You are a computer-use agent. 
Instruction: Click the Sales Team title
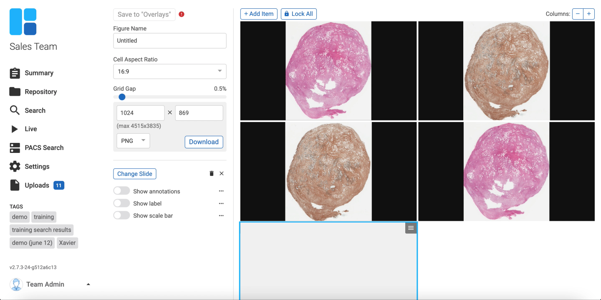33,47
